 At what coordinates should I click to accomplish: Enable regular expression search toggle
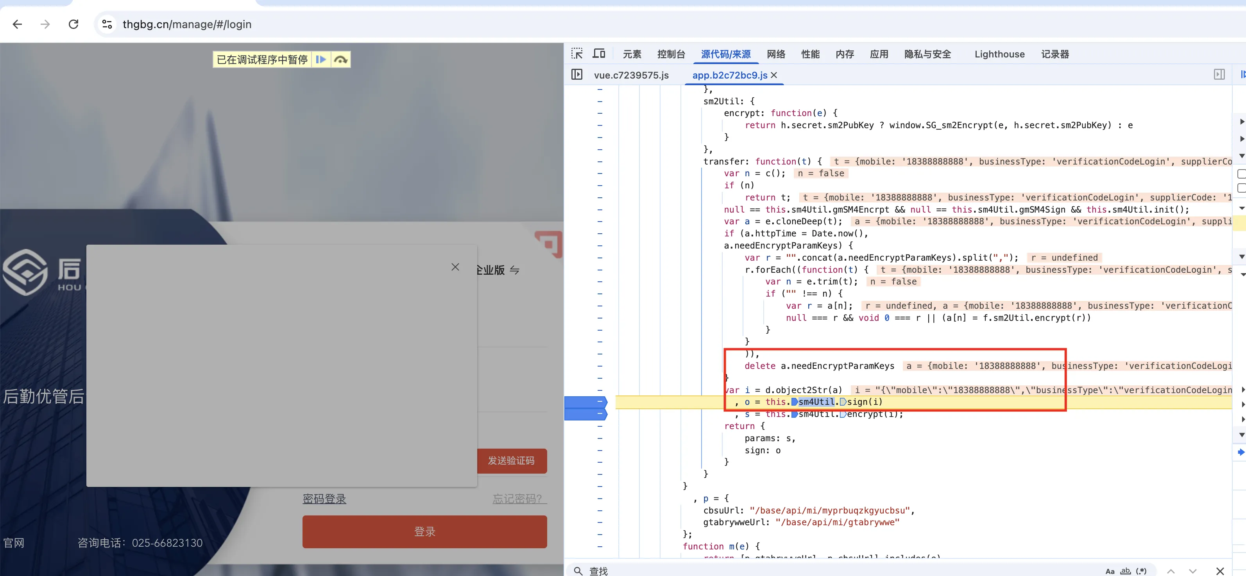coord(1142,571)
